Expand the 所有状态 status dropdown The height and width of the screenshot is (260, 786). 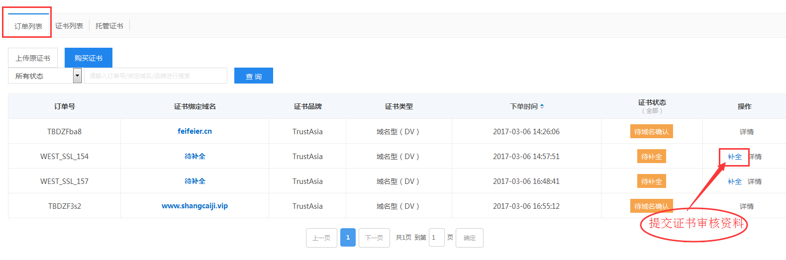point(77,76)
